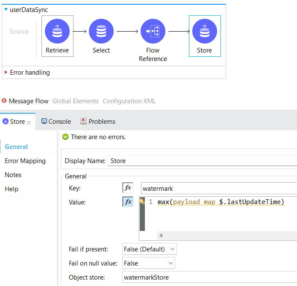Click the Message Flow error icon
This screenshot has height=286, width=297.
(x=4, y=101)
